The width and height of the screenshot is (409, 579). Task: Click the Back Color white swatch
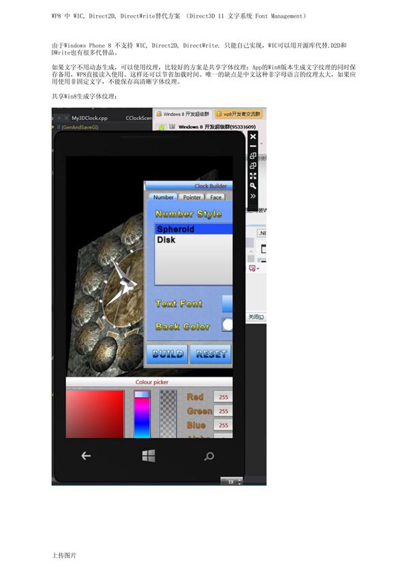point(228,324)
